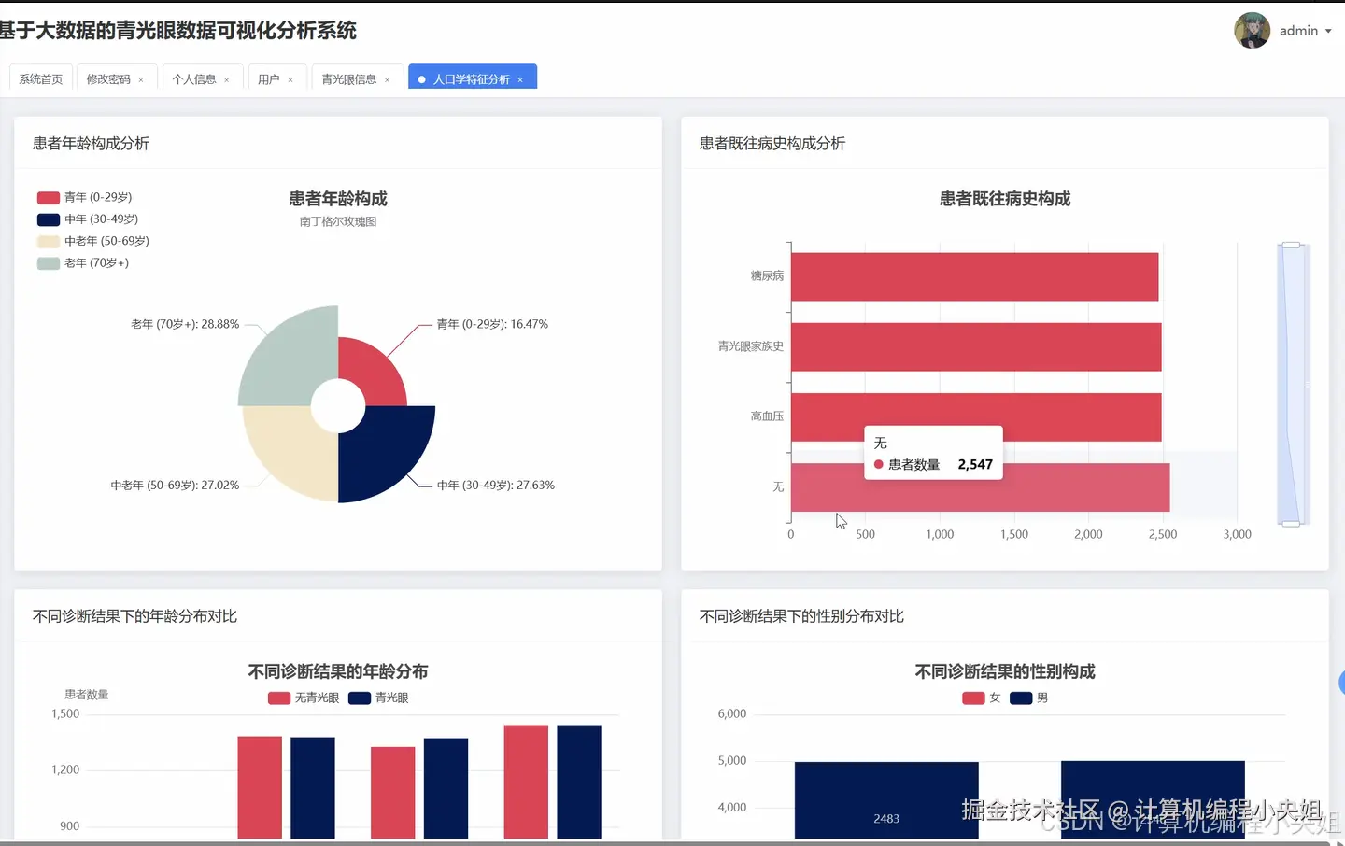The width and height of the screenshot is (1345, 846).
Task: Open the 个人信息 tab
Action: pos(195,78)
